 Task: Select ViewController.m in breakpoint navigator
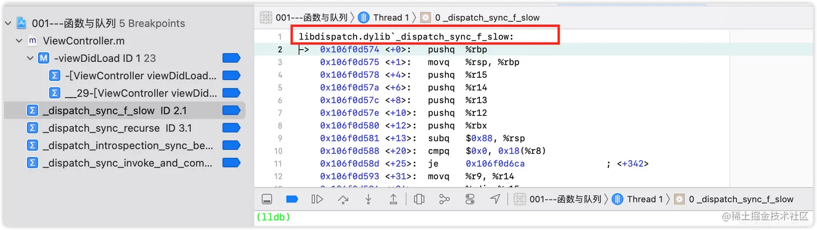pos(124,41)
